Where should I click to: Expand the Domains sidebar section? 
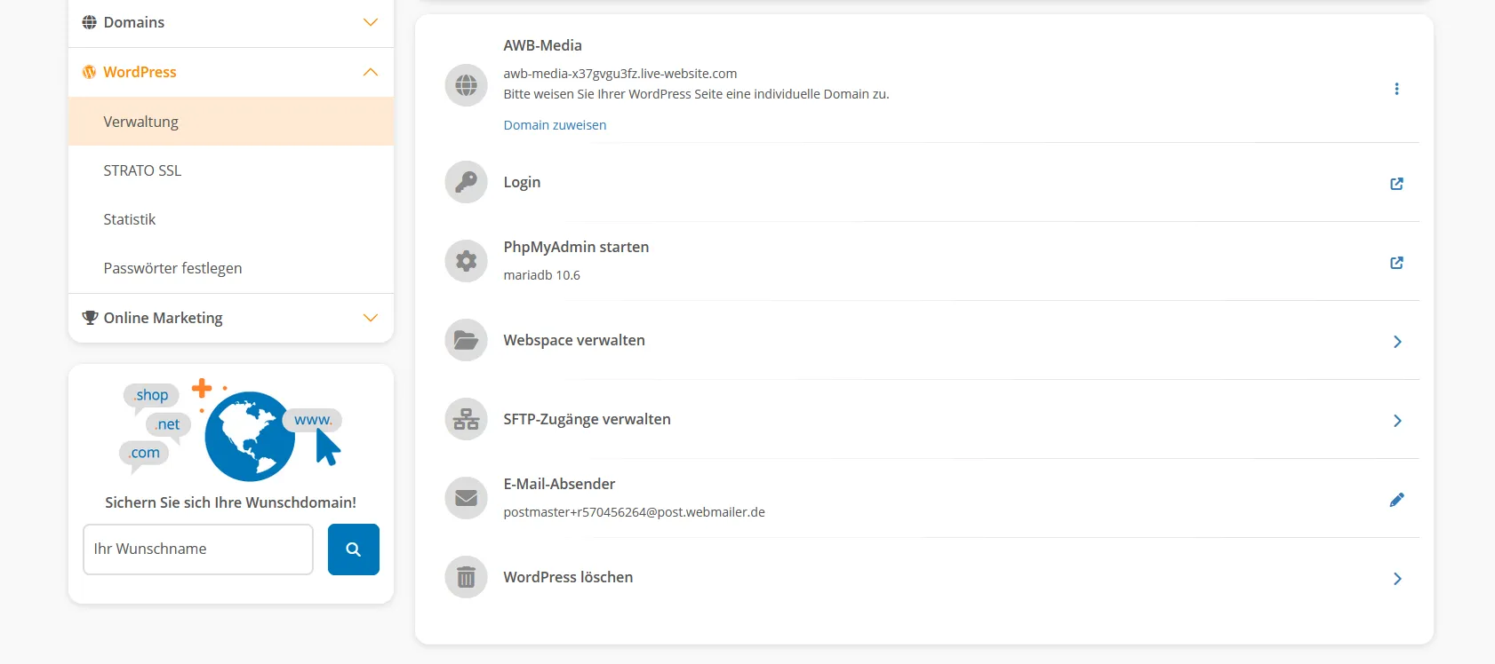coord(231,22)
